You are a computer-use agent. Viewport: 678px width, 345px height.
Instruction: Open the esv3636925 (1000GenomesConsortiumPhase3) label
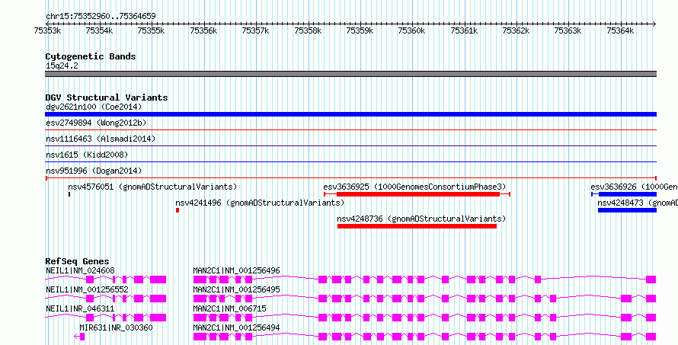click(x=414, y=187)
